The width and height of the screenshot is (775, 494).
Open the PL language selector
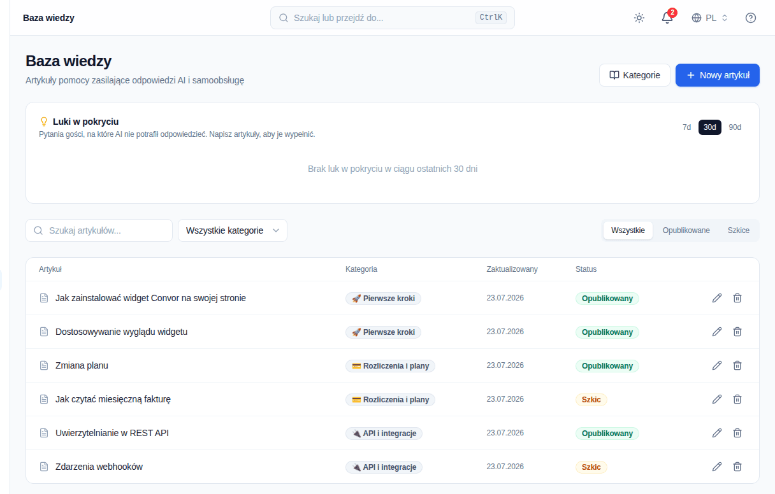click(709, 18)
